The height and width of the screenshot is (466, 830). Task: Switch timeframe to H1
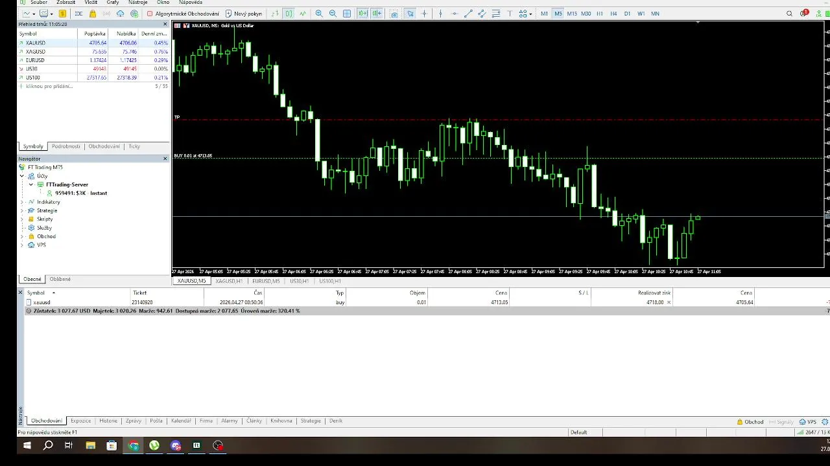click(600, 14)
